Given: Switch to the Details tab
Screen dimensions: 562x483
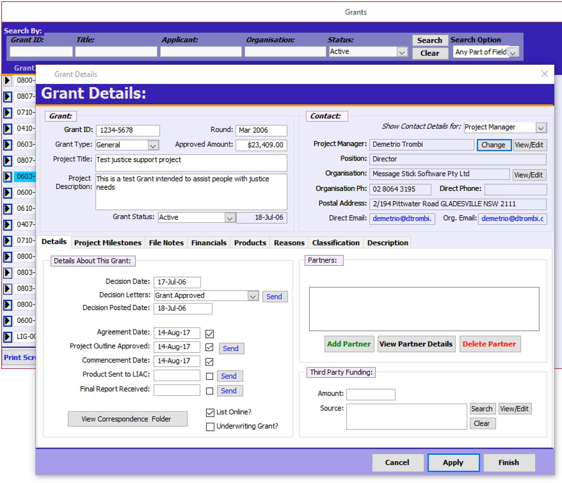Looking at the screenshot, I should pyautogui.click(x=54, y=241).
